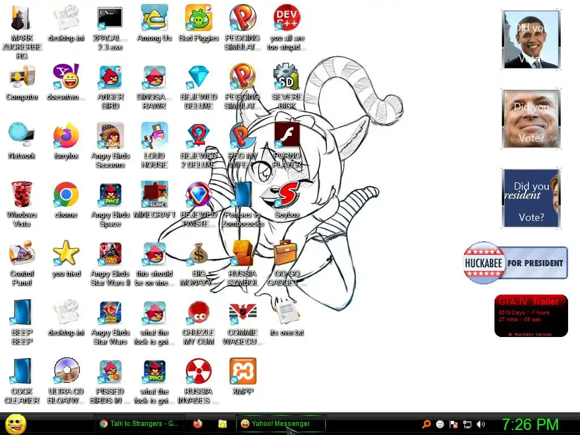The width and height of the screenshot is (580, 435).
Task: Click the blue 'president' Did you Vote gadget
Action: (x=531, y=198)
